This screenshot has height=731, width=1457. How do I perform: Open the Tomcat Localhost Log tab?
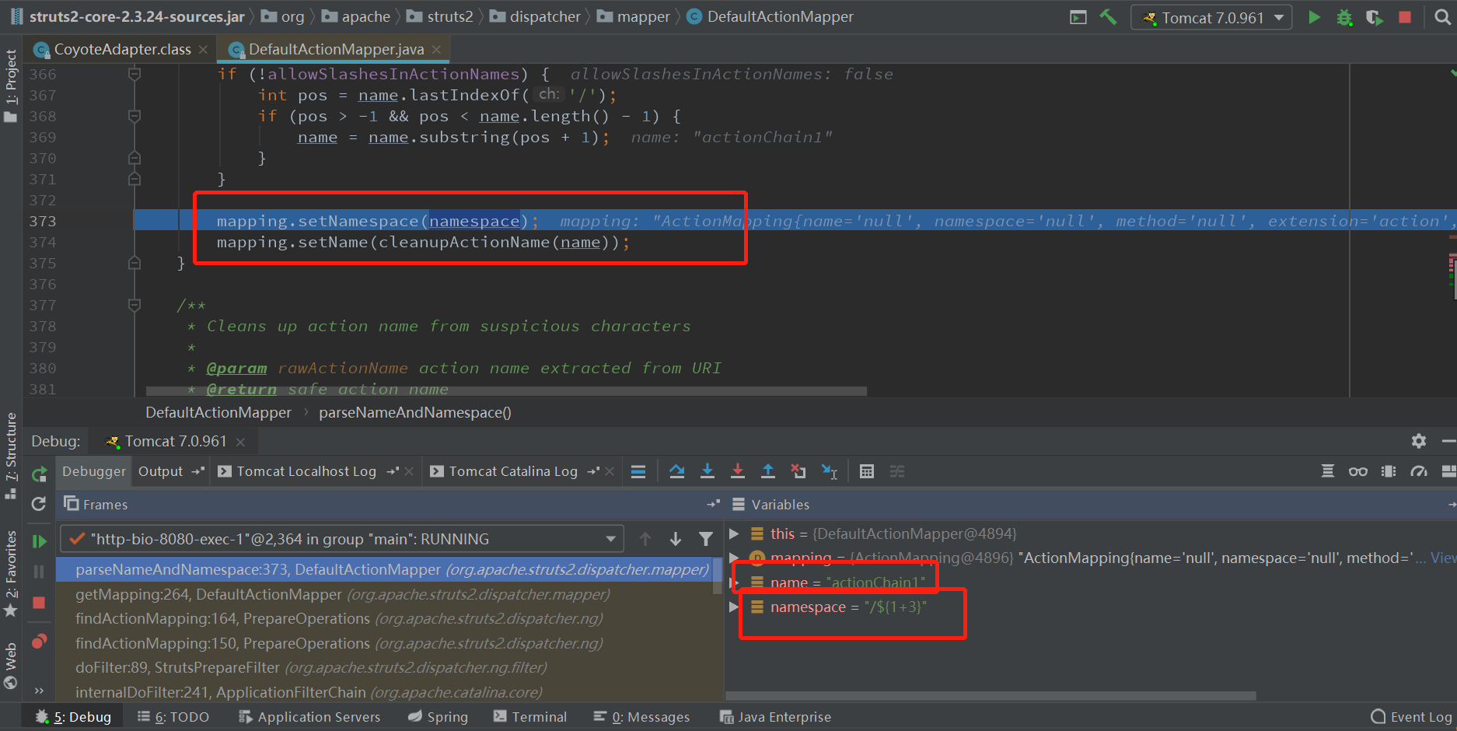point(306,471)
